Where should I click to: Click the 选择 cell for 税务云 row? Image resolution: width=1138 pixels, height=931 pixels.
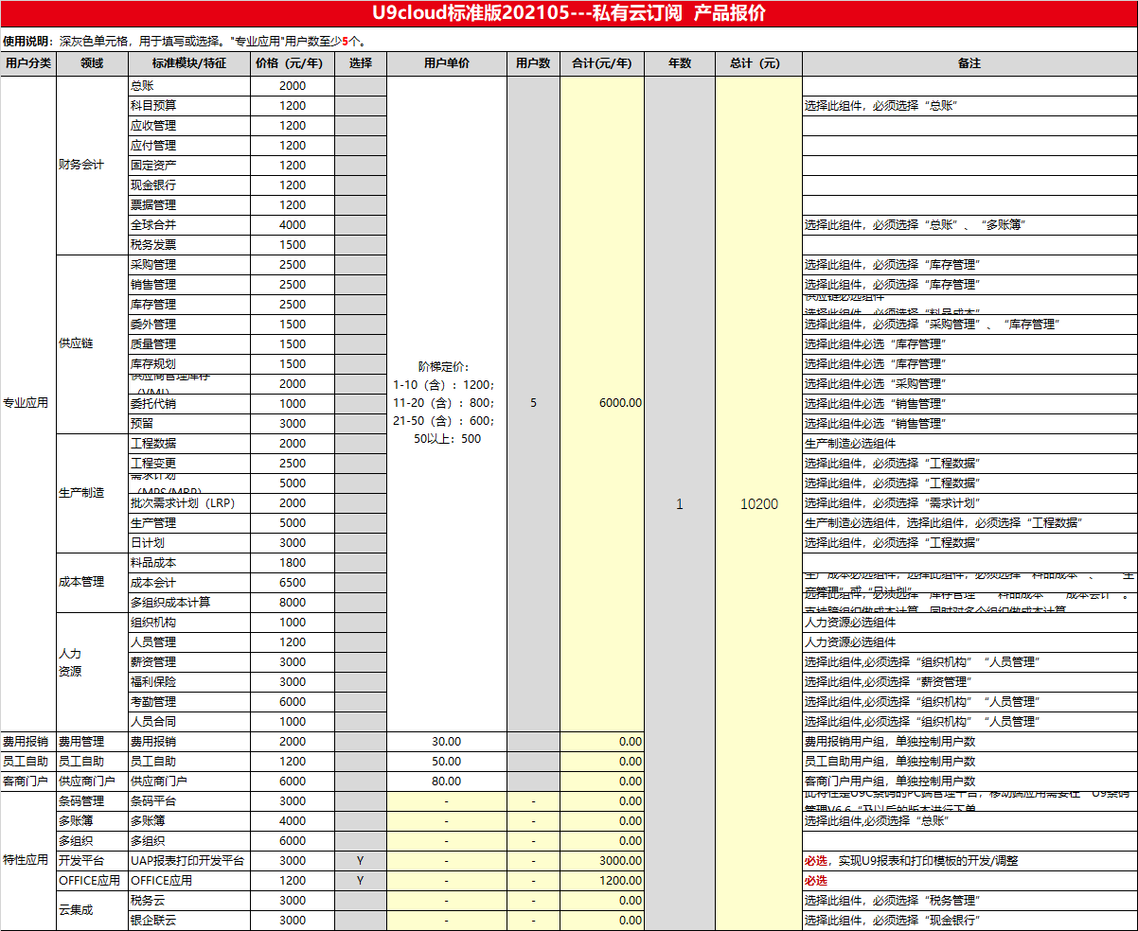pos(360,901)
